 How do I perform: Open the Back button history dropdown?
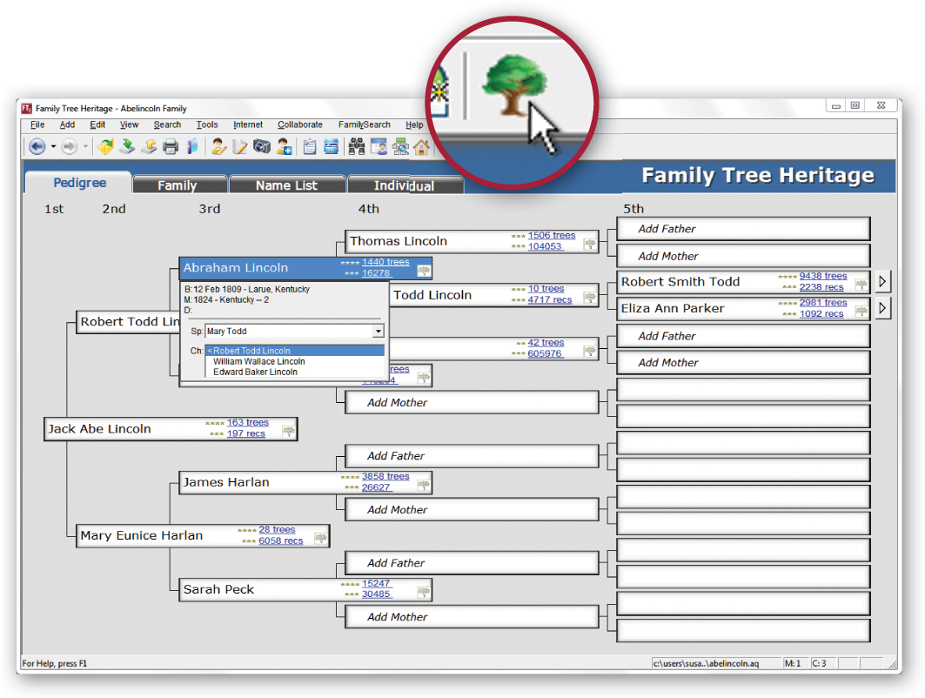point(52,146)
